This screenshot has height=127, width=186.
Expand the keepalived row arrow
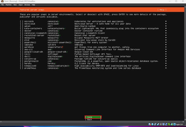(166, 66)
